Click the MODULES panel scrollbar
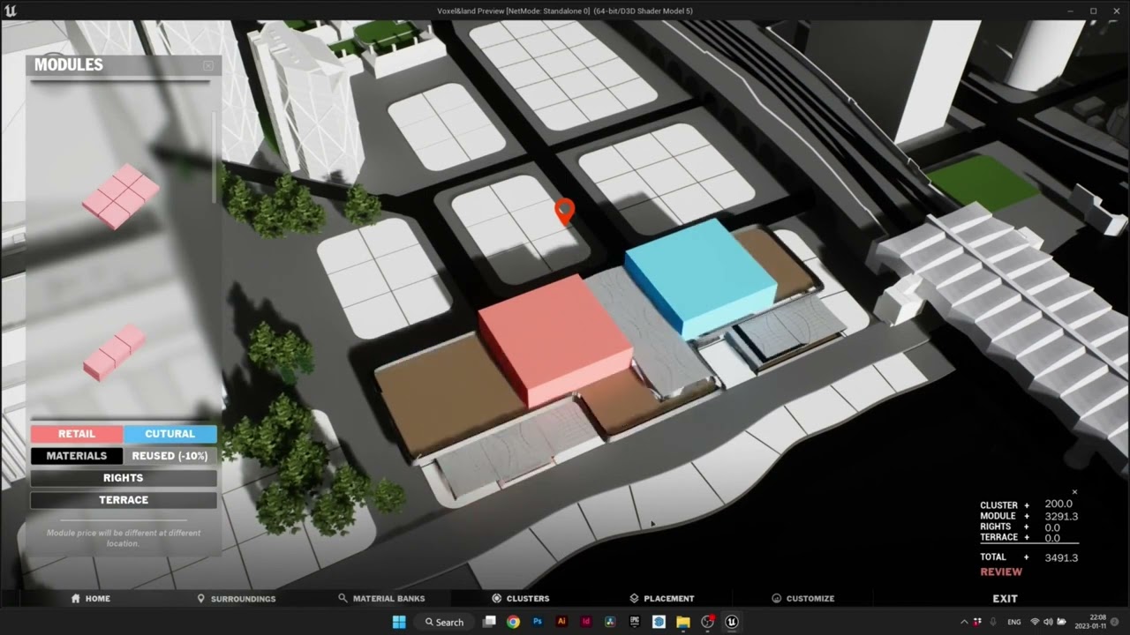 coord(214,157)
